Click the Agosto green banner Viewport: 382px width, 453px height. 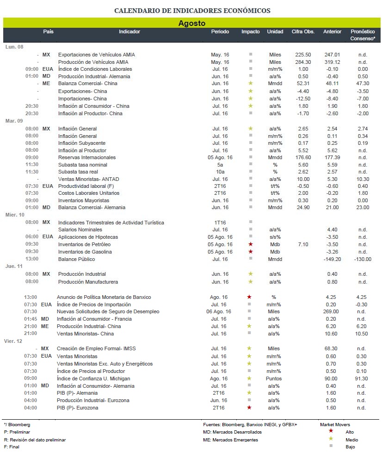click(x=192, y=23)
